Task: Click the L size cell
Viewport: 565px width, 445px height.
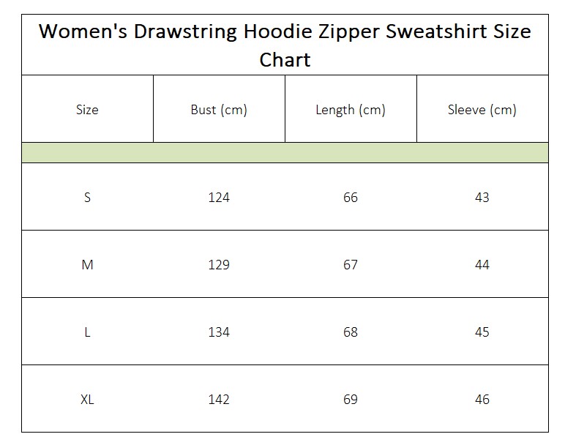Action: 87,332
